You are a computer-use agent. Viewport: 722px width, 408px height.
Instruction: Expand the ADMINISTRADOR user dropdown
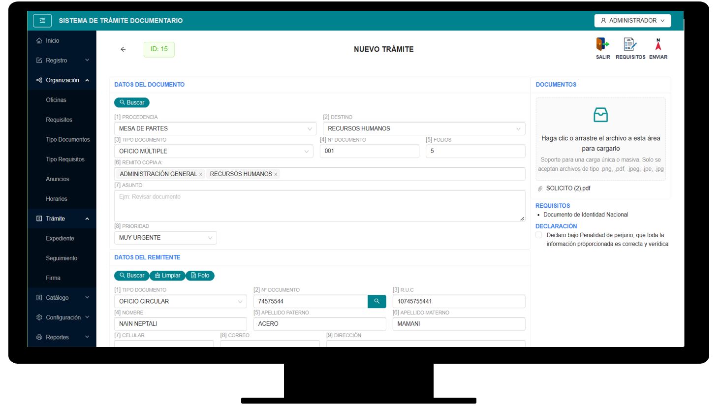point(632,21)
